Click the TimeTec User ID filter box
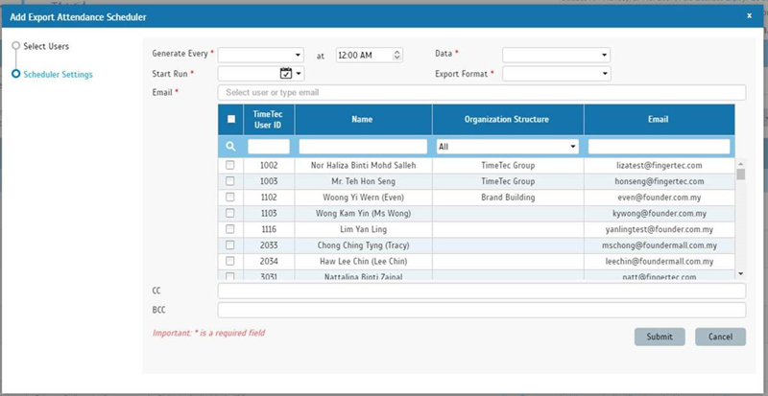The image size is (768, 396). [269, 147]
